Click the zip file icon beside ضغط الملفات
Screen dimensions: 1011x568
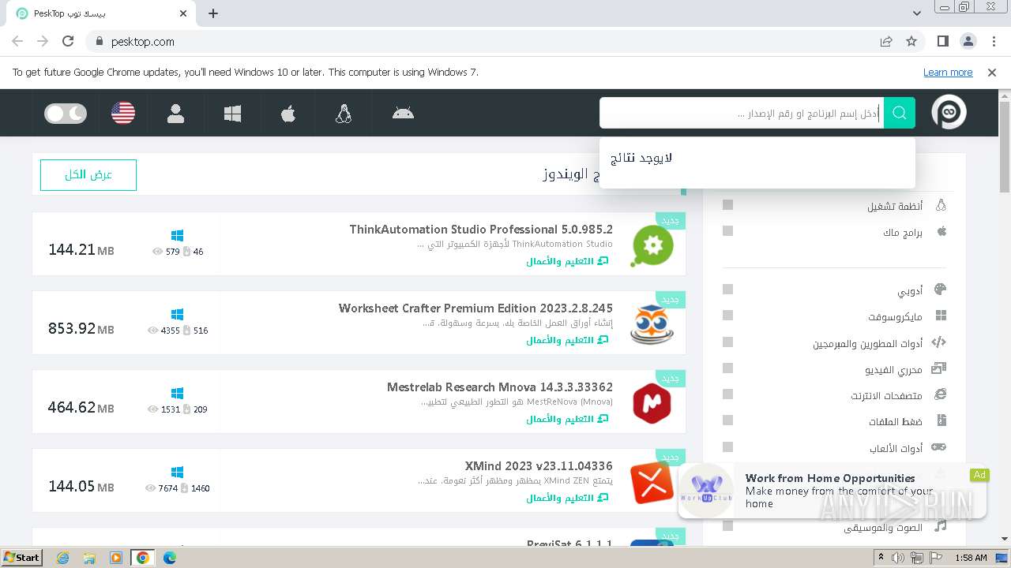tap(941, 420)
